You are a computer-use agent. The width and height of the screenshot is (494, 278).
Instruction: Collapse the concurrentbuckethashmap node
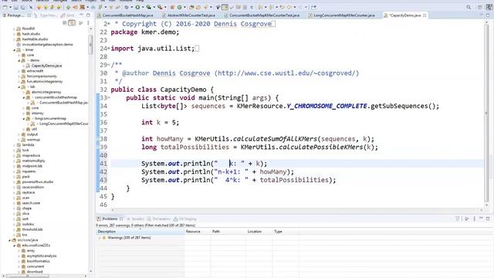pos(24,97)
